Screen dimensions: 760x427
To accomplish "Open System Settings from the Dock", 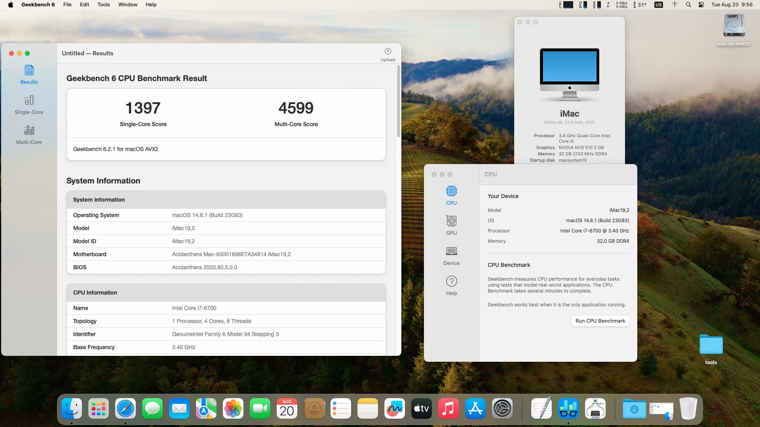I will coord(502,408).
